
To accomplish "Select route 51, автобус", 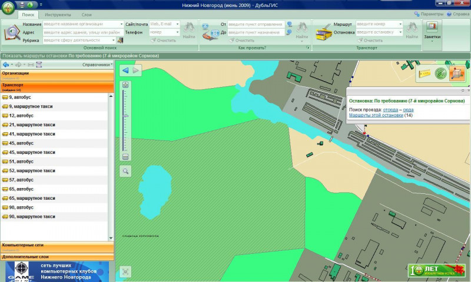I will [54, 162].
